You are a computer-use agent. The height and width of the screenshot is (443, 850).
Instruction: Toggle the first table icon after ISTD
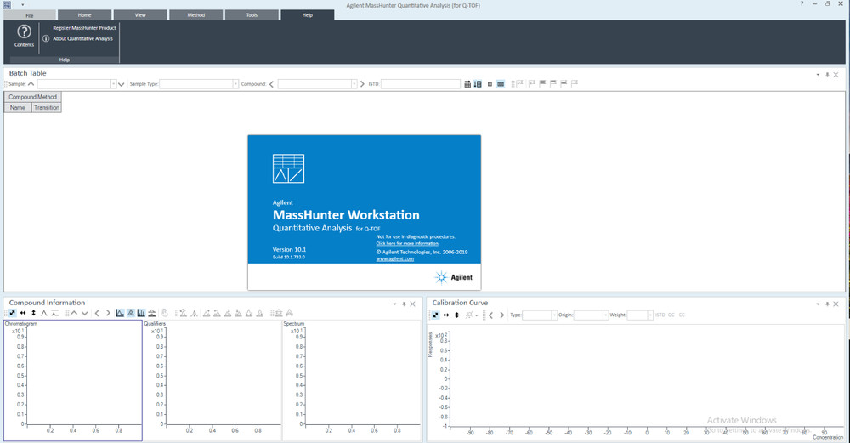pos(467,84)
